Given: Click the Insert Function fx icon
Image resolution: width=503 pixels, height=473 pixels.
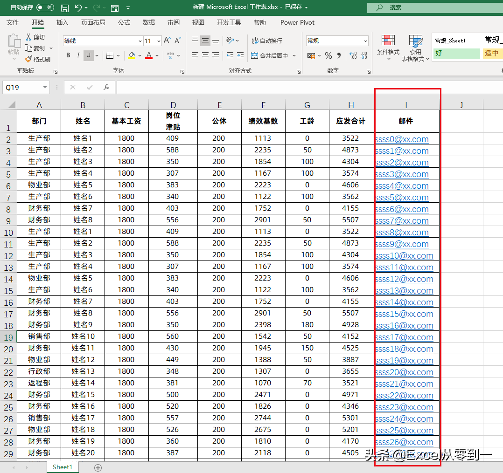Looking at the screenshot, I should [x=106, y=87].
